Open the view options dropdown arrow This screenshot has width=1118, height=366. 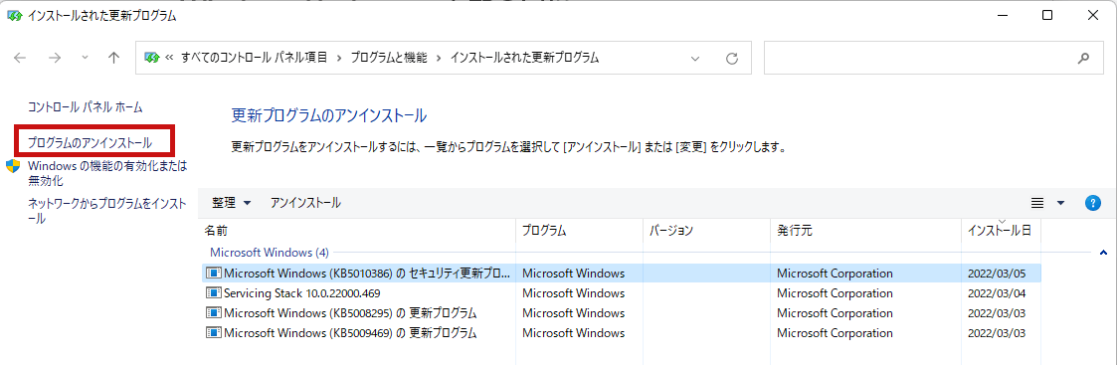[1060, 203]
